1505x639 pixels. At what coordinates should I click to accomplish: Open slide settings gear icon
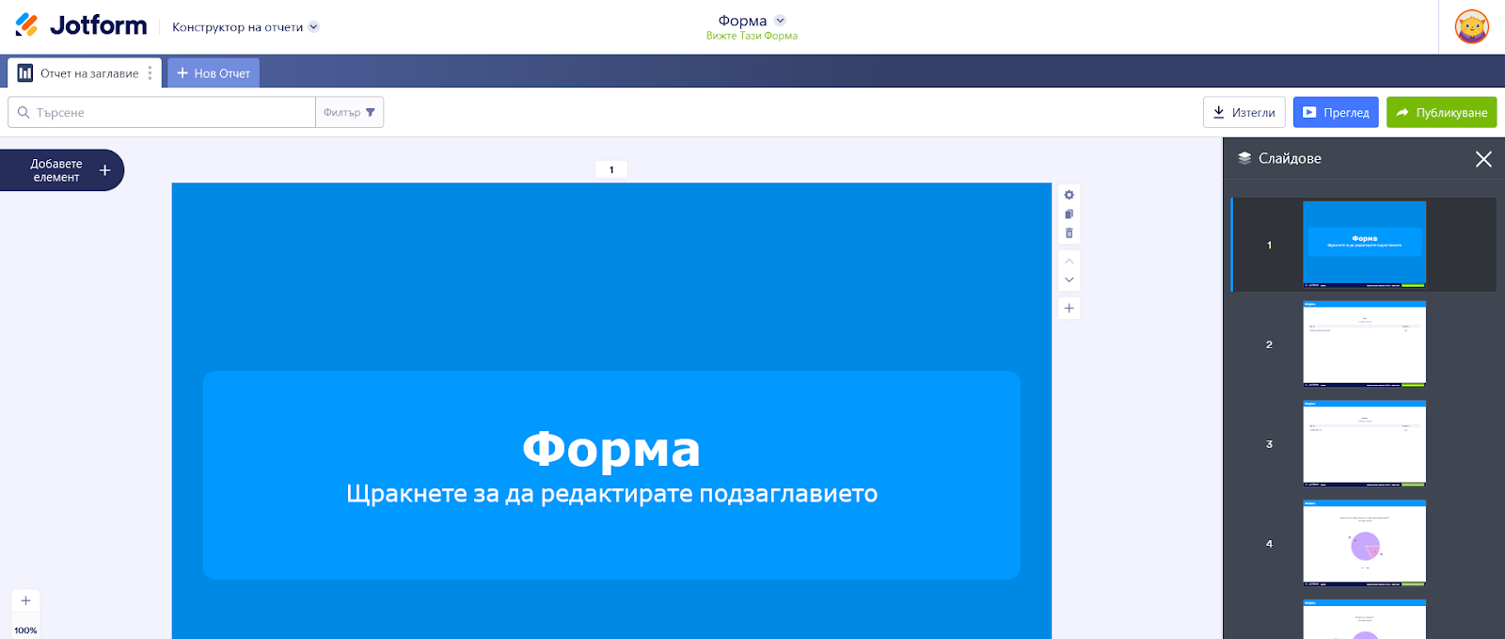pos(1069,195)
